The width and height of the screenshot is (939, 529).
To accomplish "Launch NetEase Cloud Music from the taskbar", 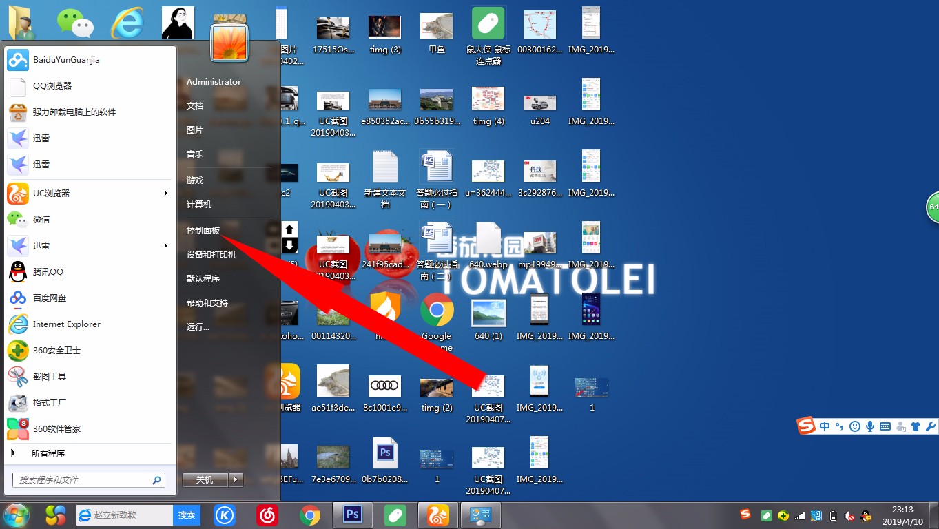I will tap(267, 515).
